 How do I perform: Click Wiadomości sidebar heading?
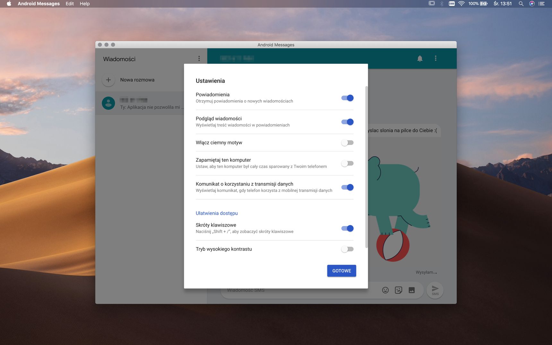tap(119, 59)
